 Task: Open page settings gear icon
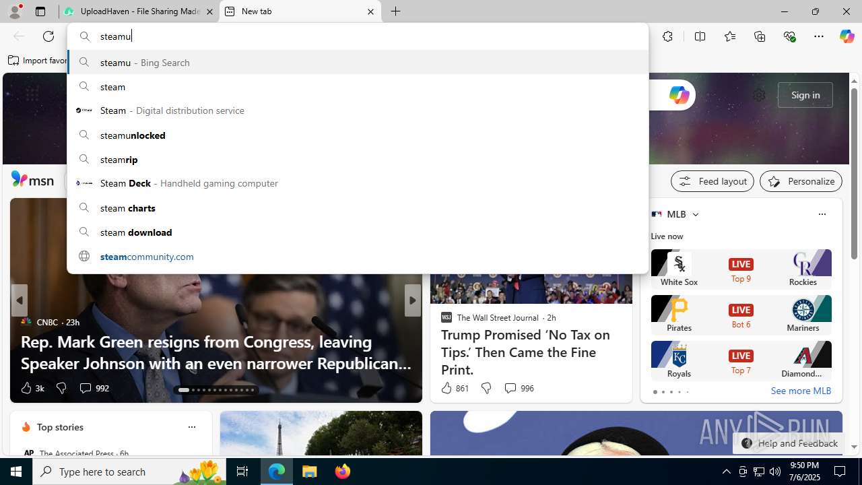tap(759, 95)
